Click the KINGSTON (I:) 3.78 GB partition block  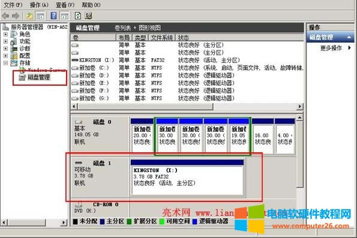[x=187, y=177]
